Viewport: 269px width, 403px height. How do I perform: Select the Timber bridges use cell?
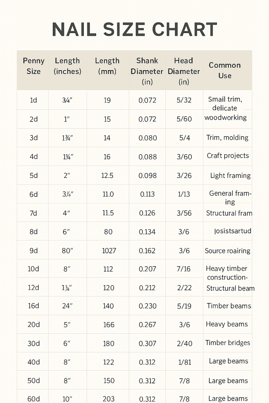pyautogui.click(x=228, y=343)
